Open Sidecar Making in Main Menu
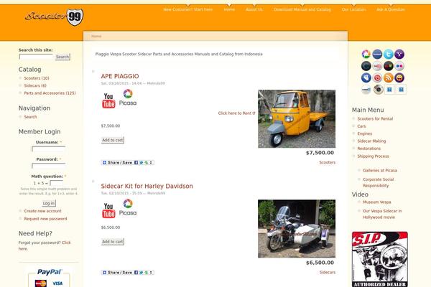This screenshot has height=287, width=431. click(371, 141)
